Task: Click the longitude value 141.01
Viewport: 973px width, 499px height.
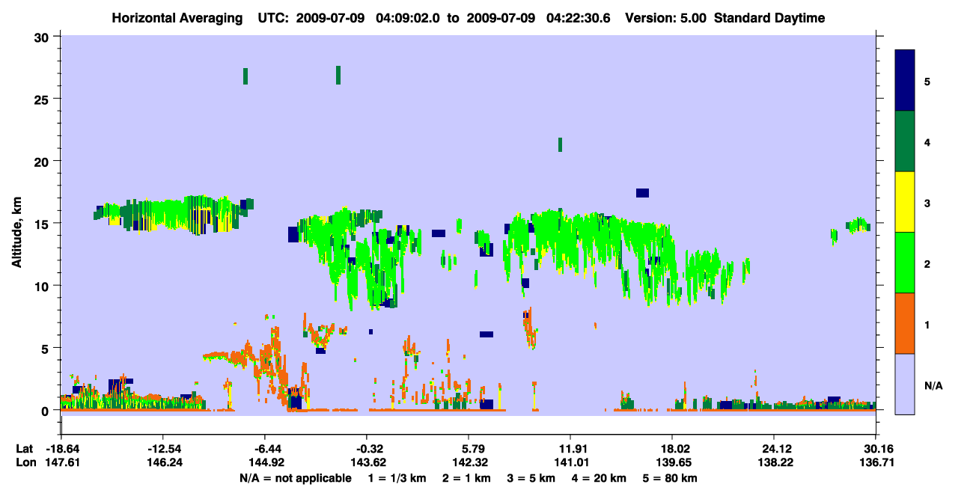Action: [570, 462]
